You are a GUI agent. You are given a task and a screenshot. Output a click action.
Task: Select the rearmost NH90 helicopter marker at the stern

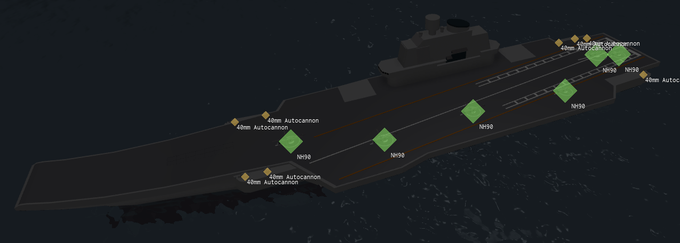coord(619,54)
